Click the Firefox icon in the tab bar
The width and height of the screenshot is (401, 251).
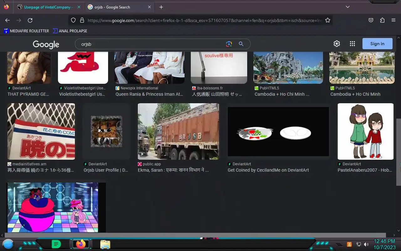[x=6, y=7]
